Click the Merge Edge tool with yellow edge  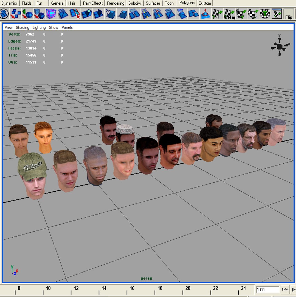(158, 14)
